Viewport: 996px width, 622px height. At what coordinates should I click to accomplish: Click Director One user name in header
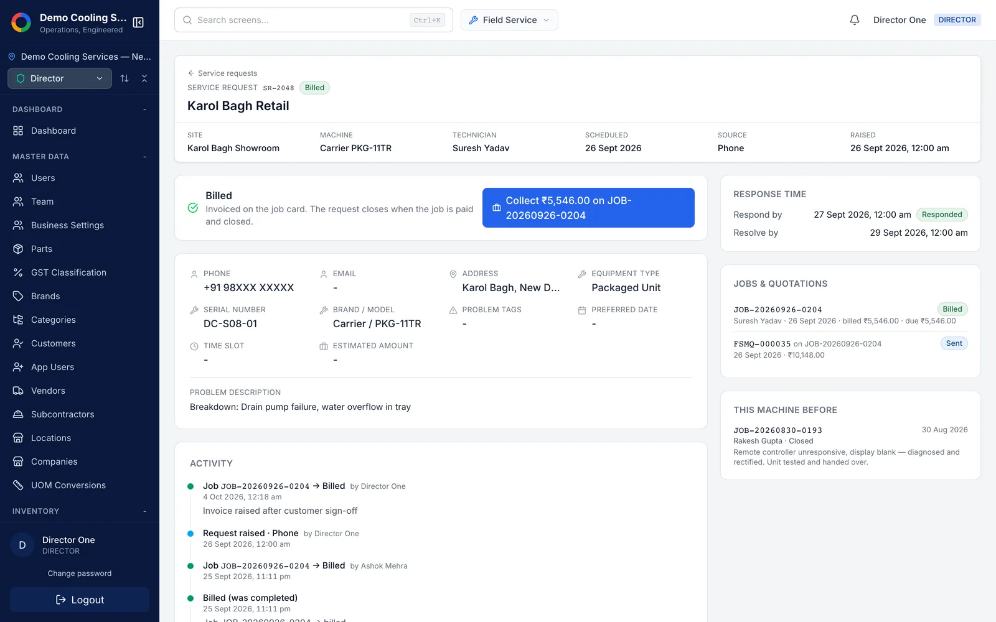[900, 20]
